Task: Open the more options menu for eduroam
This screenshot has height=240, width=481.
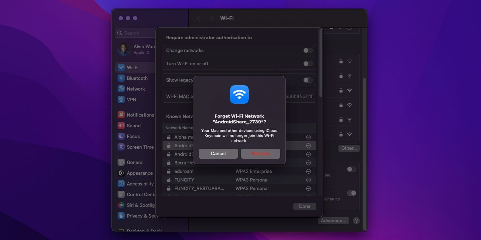Action: click(x=308, y=171)
